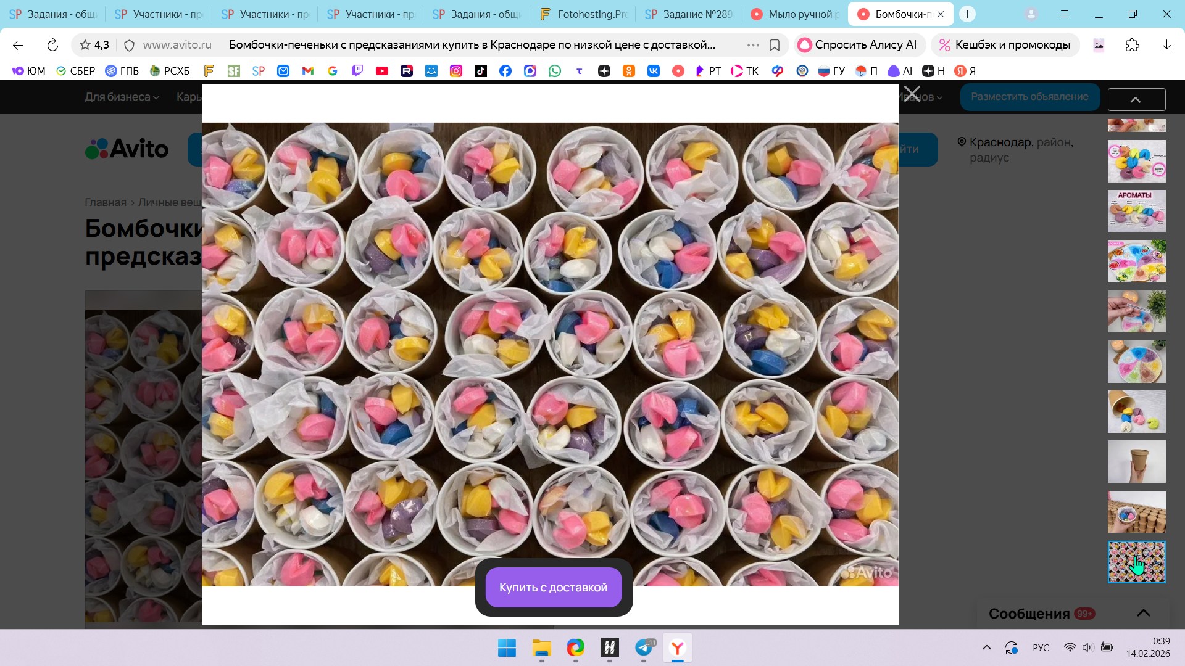Open the browser extensions puzzle icon
Viewport: 1185px width, 666px height.
point(1132,45)
